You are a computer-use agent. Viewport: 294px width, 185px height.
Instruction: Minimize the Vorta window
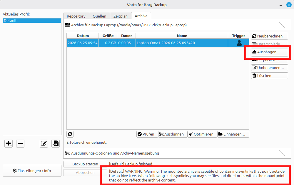pyautogui.click(x=281, y=5)
